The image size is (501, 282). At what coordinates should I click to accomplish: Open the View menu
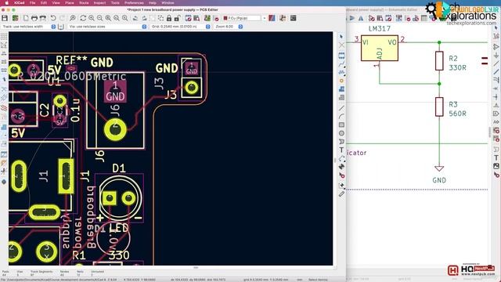coord(56,2)
